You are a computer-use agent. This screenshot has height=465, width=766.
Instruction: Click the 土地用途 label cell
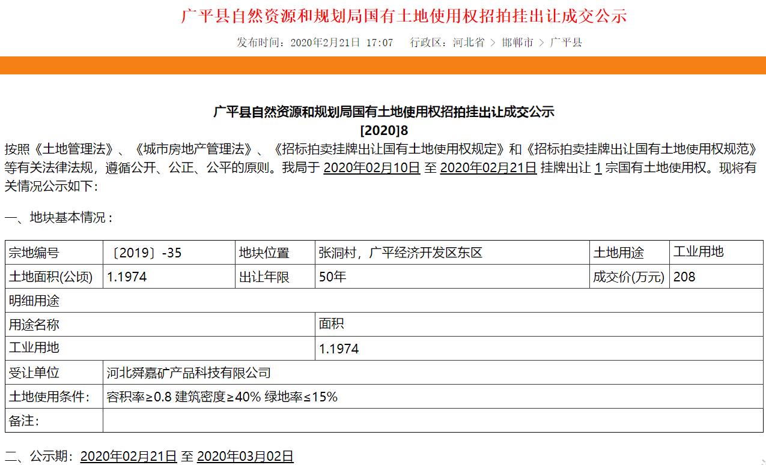629,253
